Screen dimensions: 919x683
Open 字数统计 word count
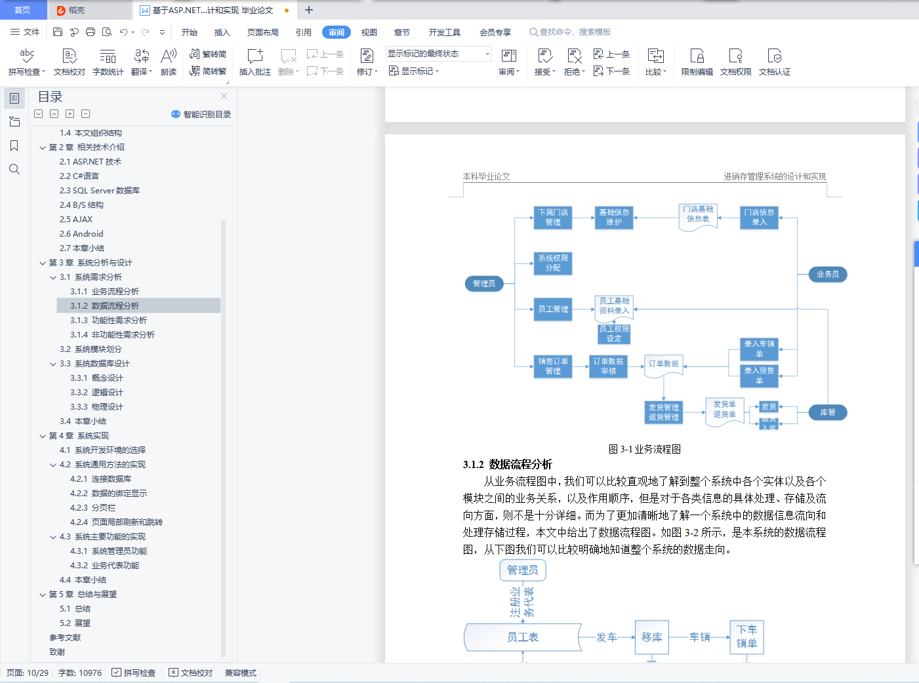click(108, 62)
